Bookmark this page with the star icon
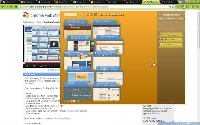This screenshot has width=200, height=125. point(173,7)
